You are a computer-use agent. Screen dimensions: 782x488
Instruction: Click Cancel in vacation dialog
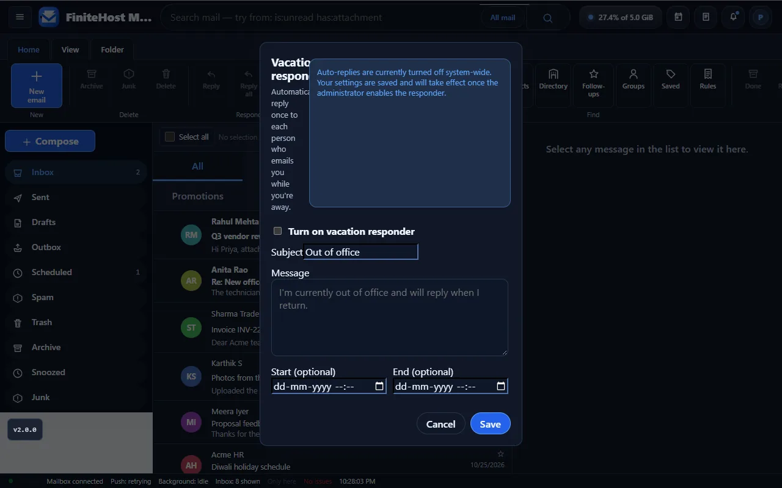coord(440,424)
